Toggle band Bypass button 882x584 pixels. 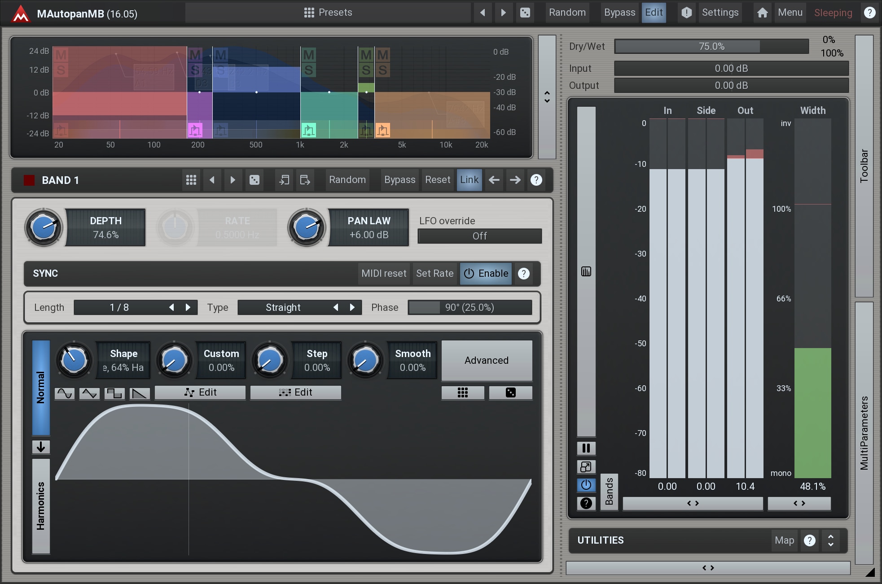tap(399, 180)
